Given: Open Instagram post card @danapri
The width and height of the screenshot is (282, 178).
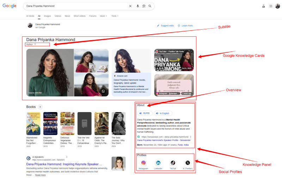Looking at the screenshot, I should (174, 85).
